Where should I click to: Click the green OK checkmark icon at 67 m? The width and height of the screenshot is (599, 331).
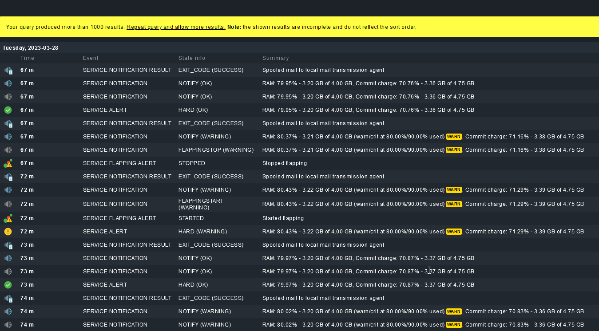pos(8,110)
